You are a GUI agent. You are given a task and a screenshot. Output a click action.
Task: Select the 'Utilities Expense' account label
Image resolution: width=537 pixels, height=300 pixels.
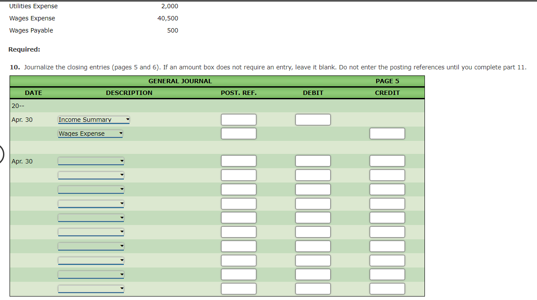click(x=33, y=6)
